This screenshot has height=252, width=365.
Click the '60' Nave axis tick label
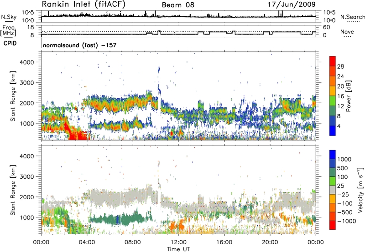tap(326, 27)
